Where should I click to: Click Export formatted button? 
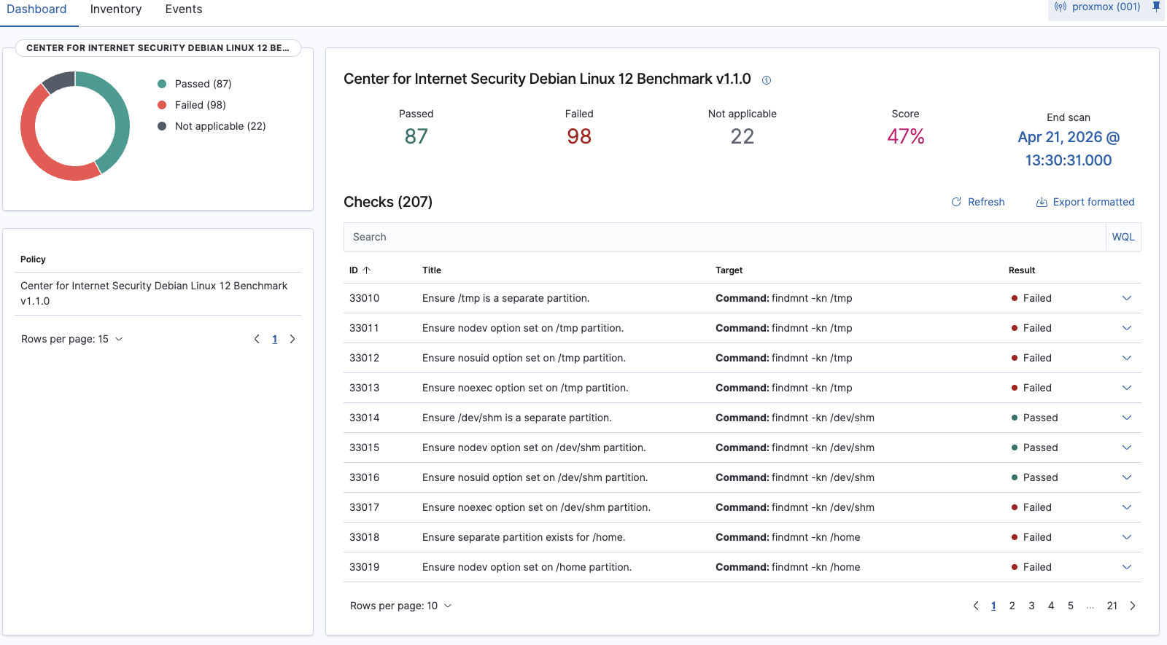1085,202
